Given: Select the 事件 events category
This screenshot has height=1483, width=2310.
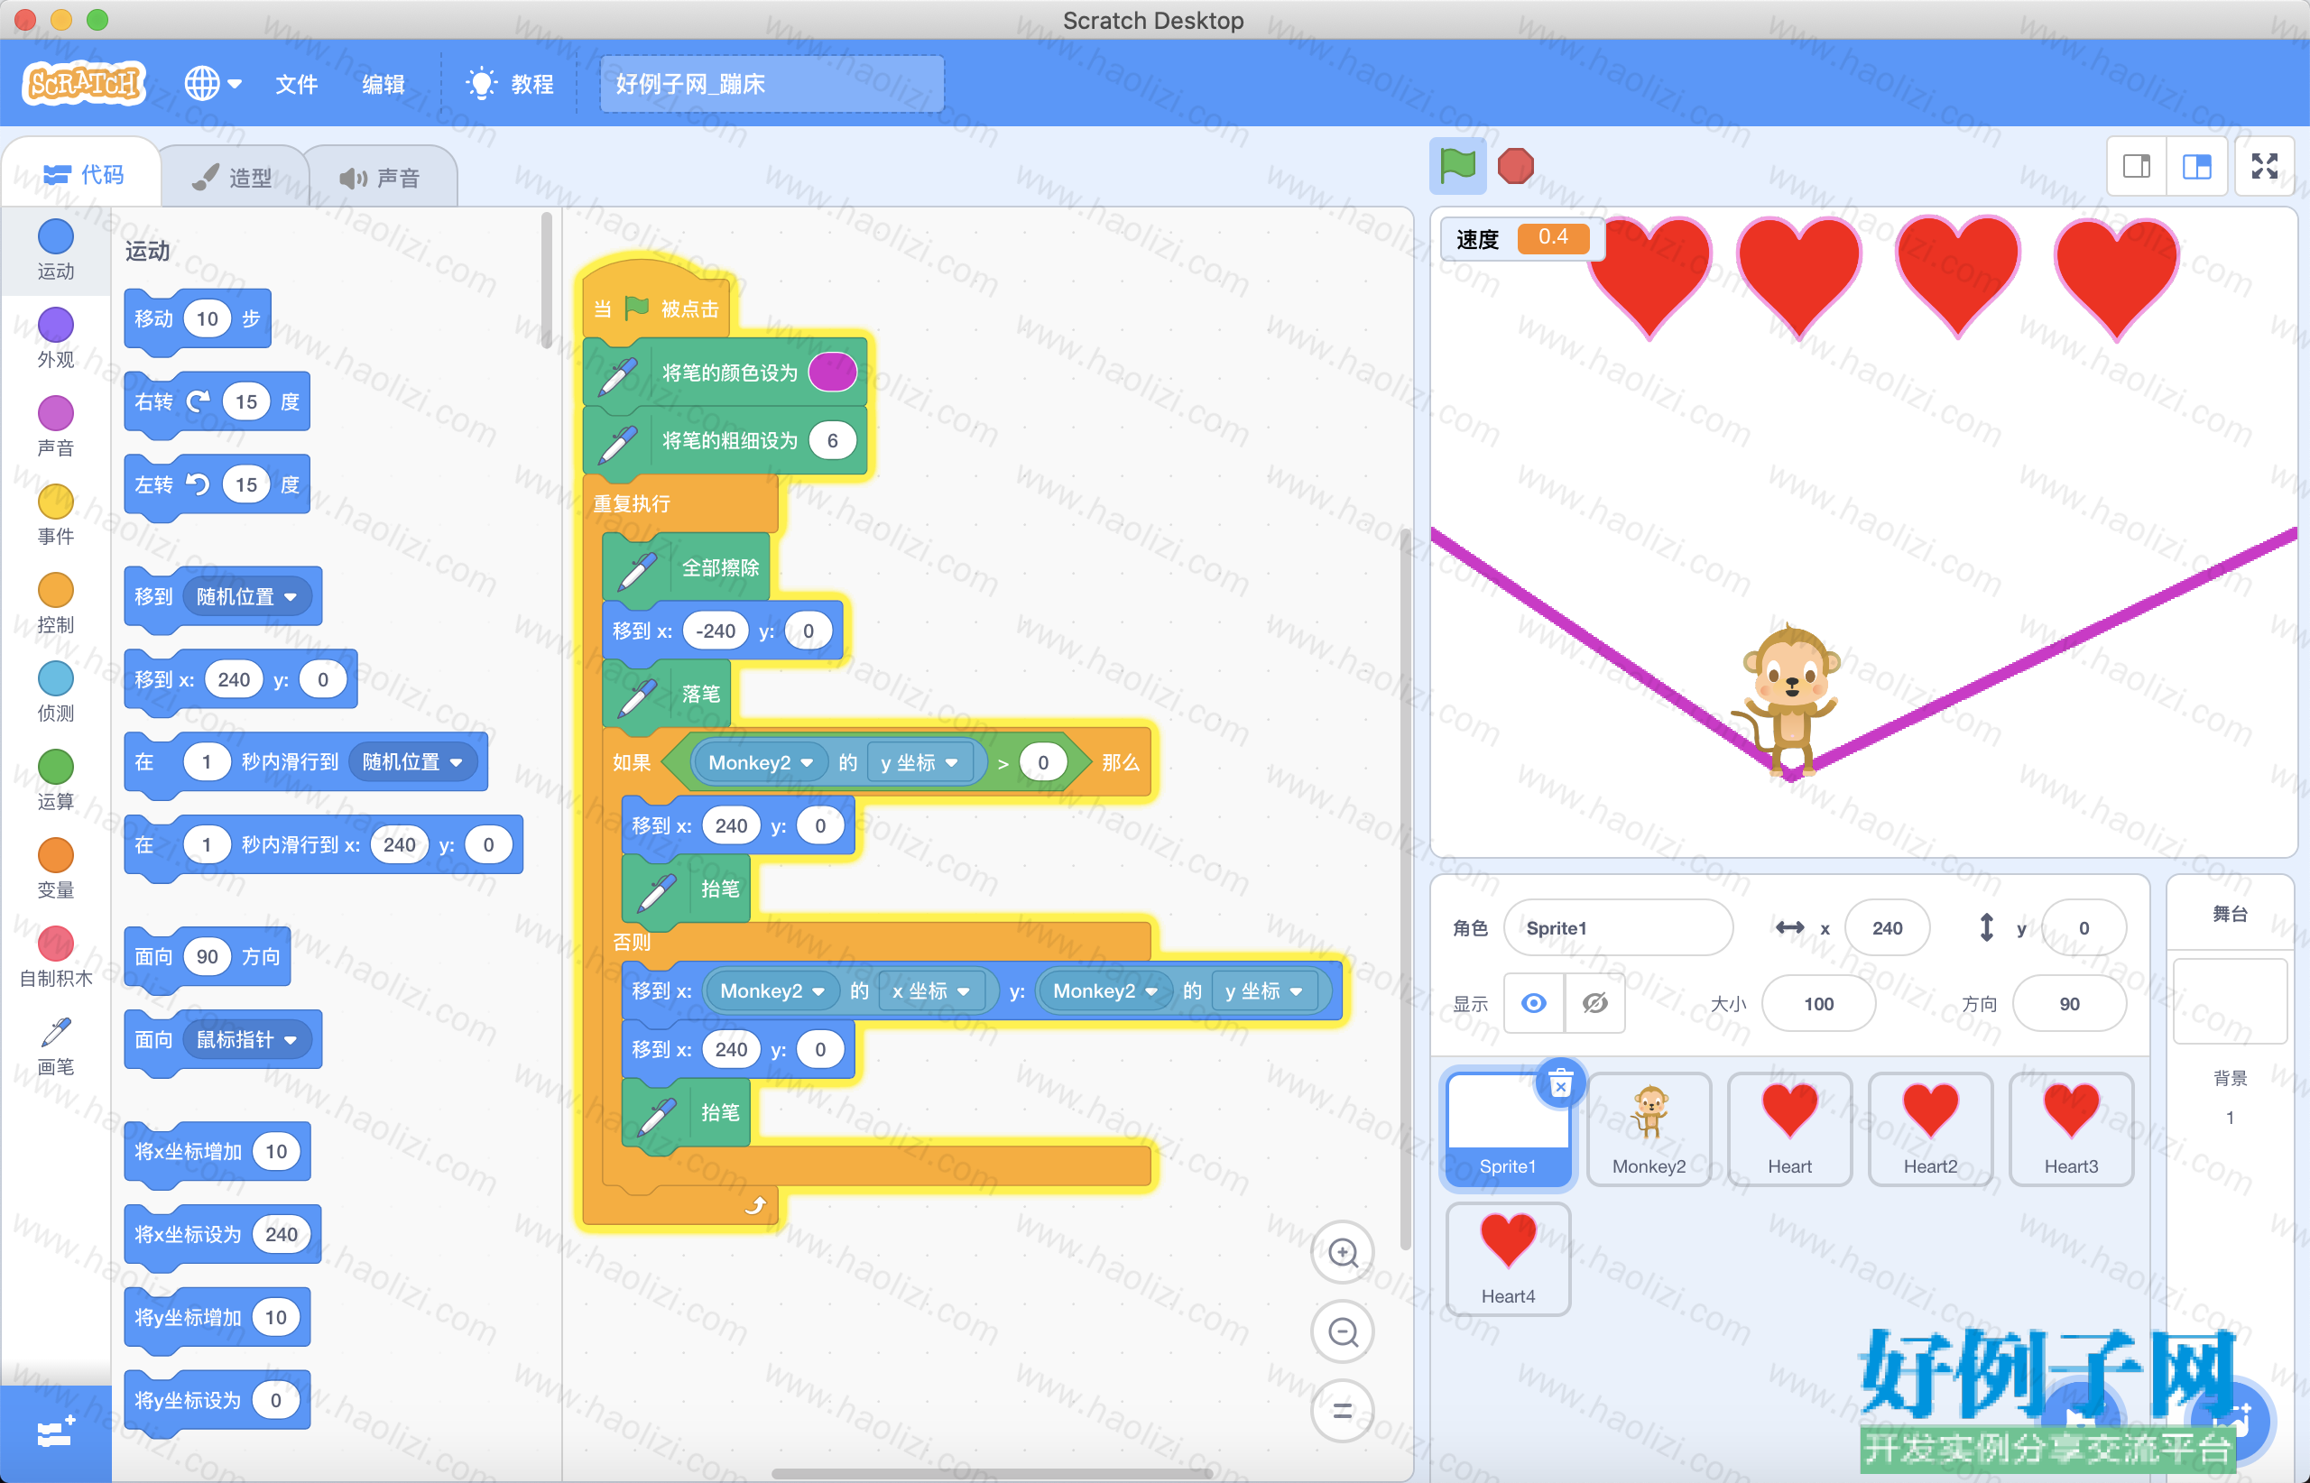Looking at the screenshot, I should pos(55,515).
